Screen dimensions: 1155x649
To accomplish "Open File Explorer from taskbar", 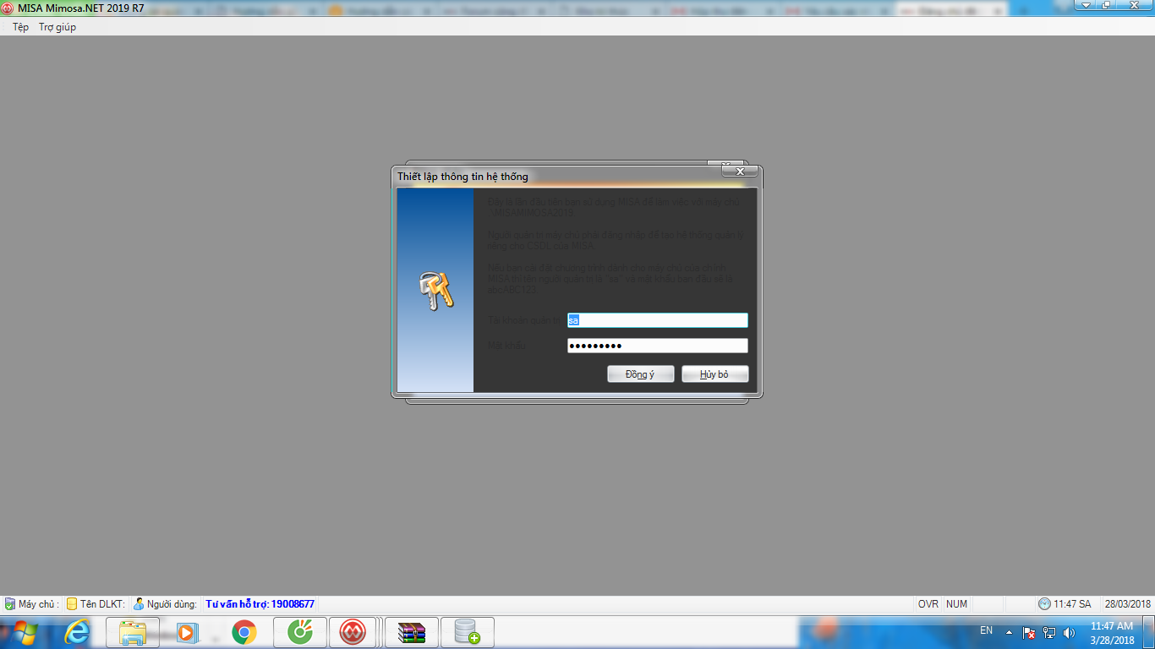I will [133, 632].
